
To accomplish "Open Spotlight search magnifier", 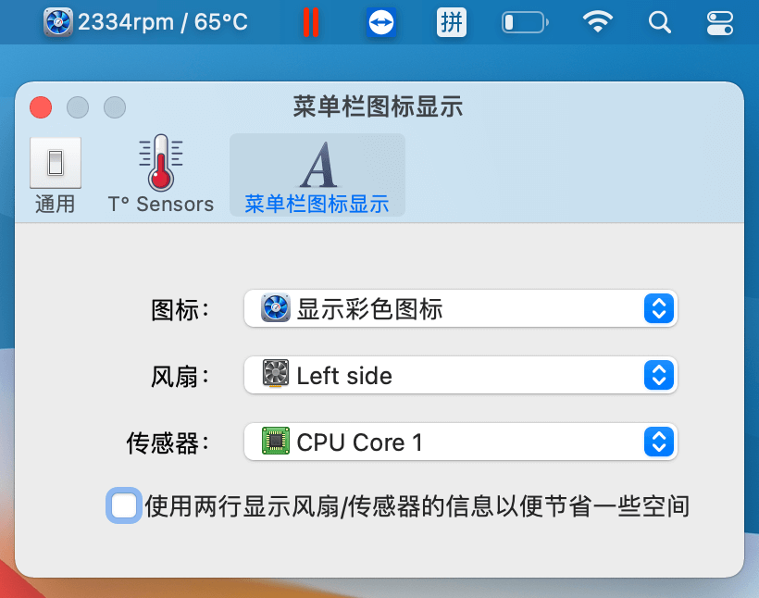I will click(x=660, y=22).
